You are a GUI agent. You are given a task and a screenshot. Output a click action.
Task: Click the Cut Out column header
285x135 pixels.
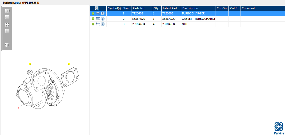(x=222, y=8)
